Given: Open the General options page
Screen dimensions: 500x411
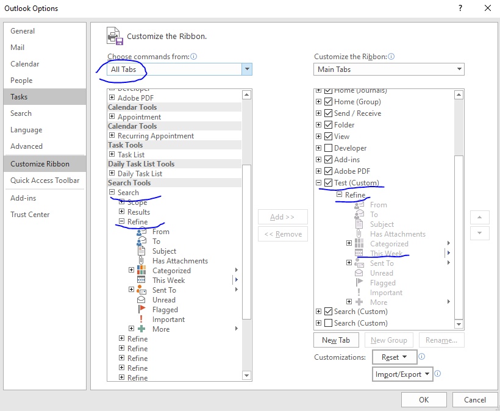Looking at the screenshot, I should (x=45, y=31).
